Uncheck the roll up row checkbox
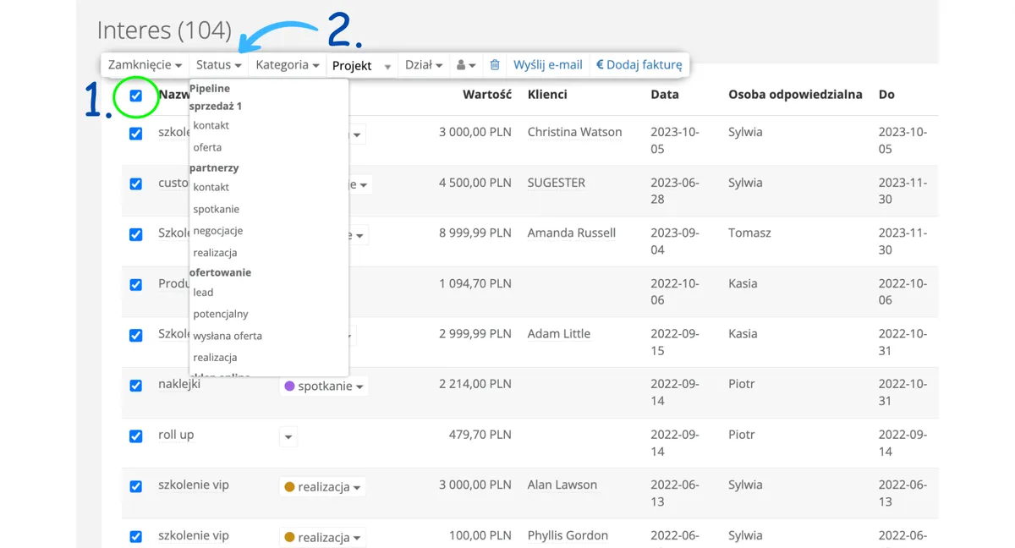1015x548 pixels. coord(135,436)
